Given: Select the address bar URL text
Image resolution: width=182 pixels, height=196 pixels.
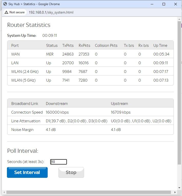Looking at the screenshot, I should pos(51,12).
